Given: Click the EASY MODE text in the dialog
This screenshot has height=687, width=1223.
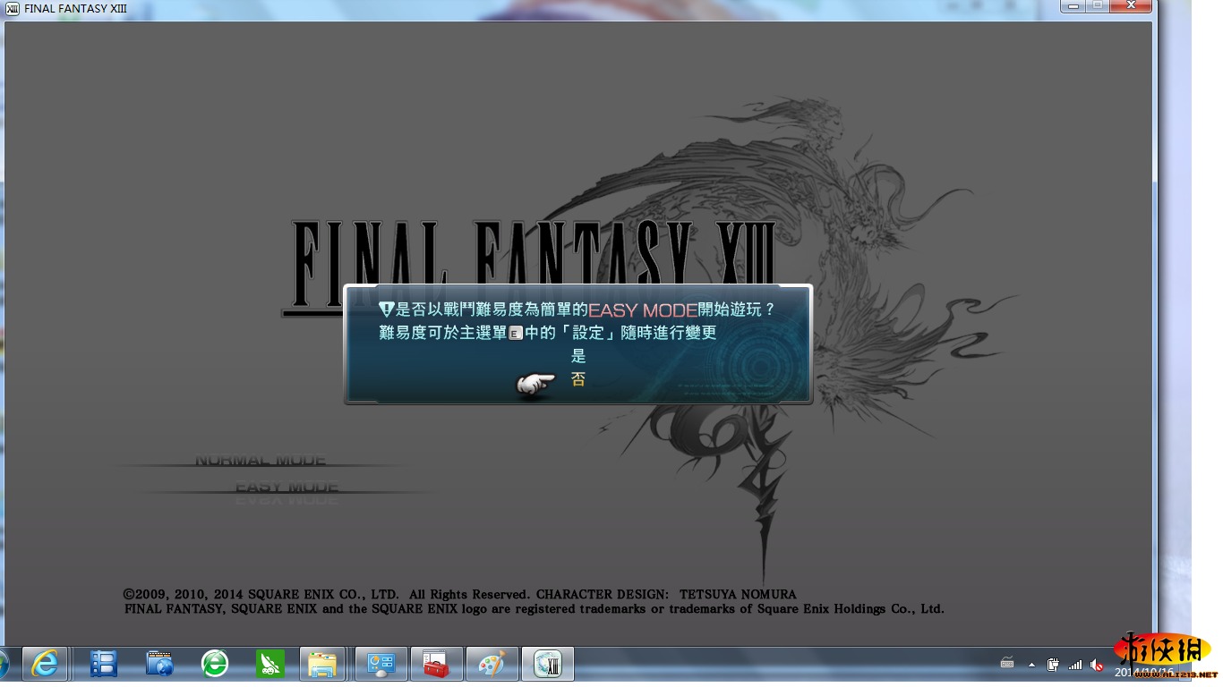Looking at the screenshot, I should pyautogui.click(x=642, y=310).
